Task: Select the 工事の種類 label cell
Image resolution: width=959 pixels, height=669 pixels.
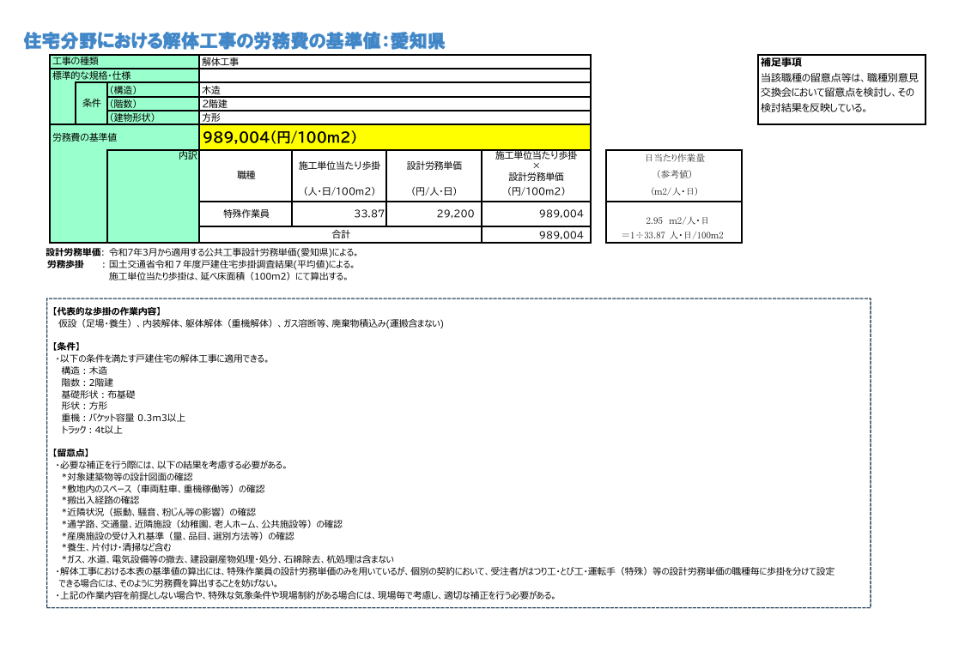Action: tap(124, 62)
